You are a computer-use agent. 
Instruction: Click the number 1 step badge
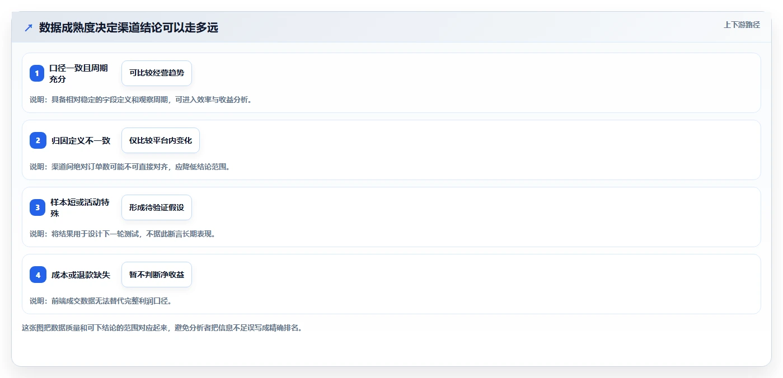[x=37, y=73]
